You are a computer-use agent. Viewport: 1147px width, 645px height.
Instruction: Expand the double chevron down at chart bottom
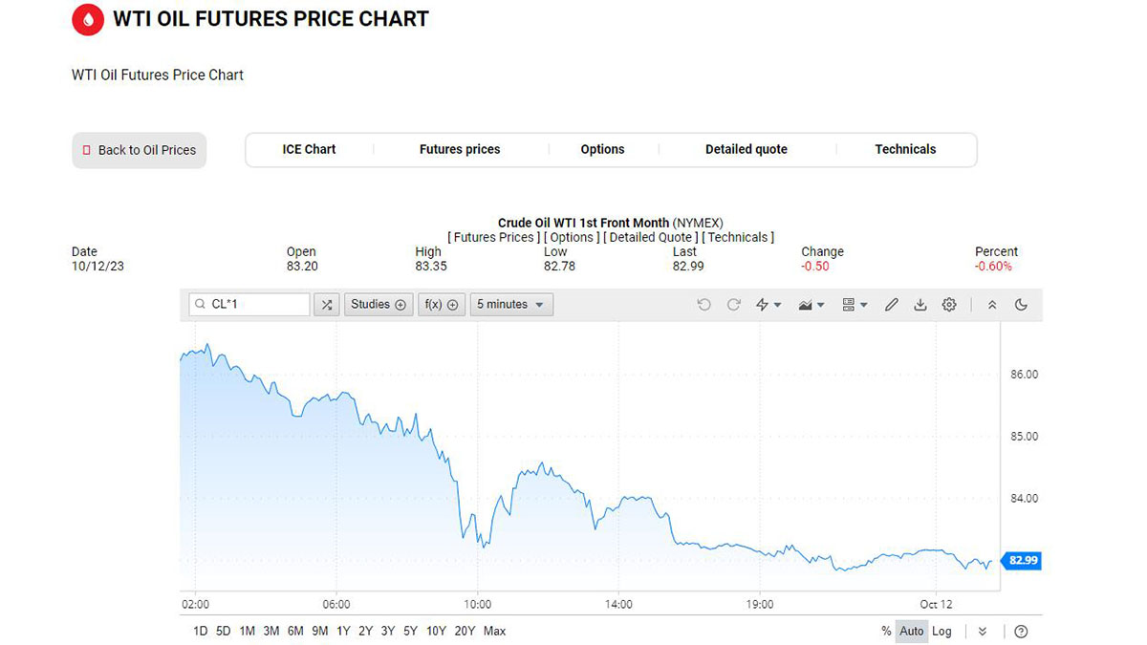(x=983, y=632)
